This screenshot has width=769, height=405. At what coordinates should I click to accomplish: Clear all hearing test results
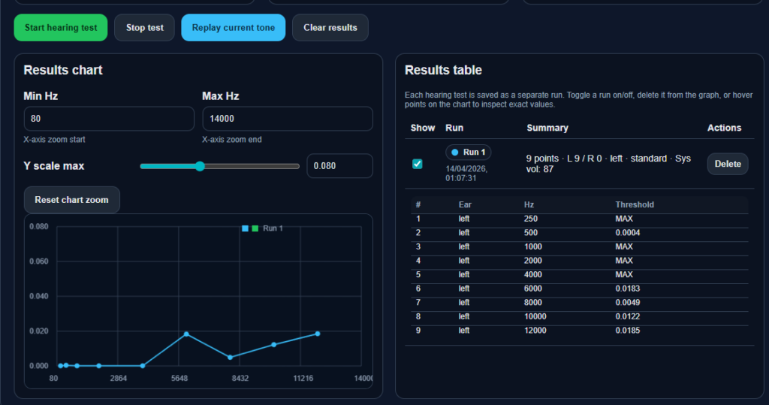(330, 28)
